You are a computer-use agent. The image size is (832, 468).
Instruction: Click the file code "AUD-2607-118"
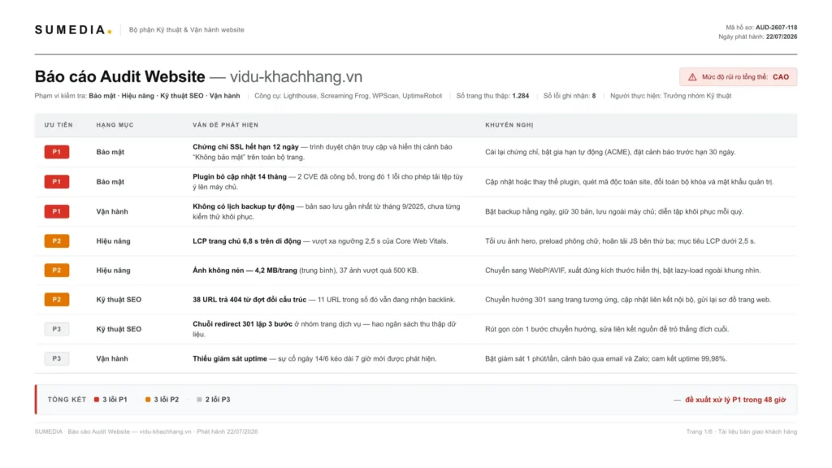tap(776, 28)
